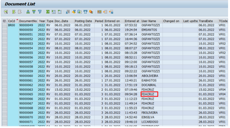Image resolution: width=230 pixels, height=128 pixels.
Task: Click posting date 31.01.2022
Action: 82,85
